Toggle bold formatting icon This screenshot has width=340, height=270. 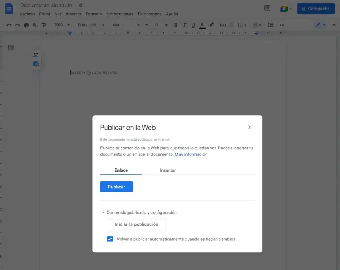(x=176, y=24)
